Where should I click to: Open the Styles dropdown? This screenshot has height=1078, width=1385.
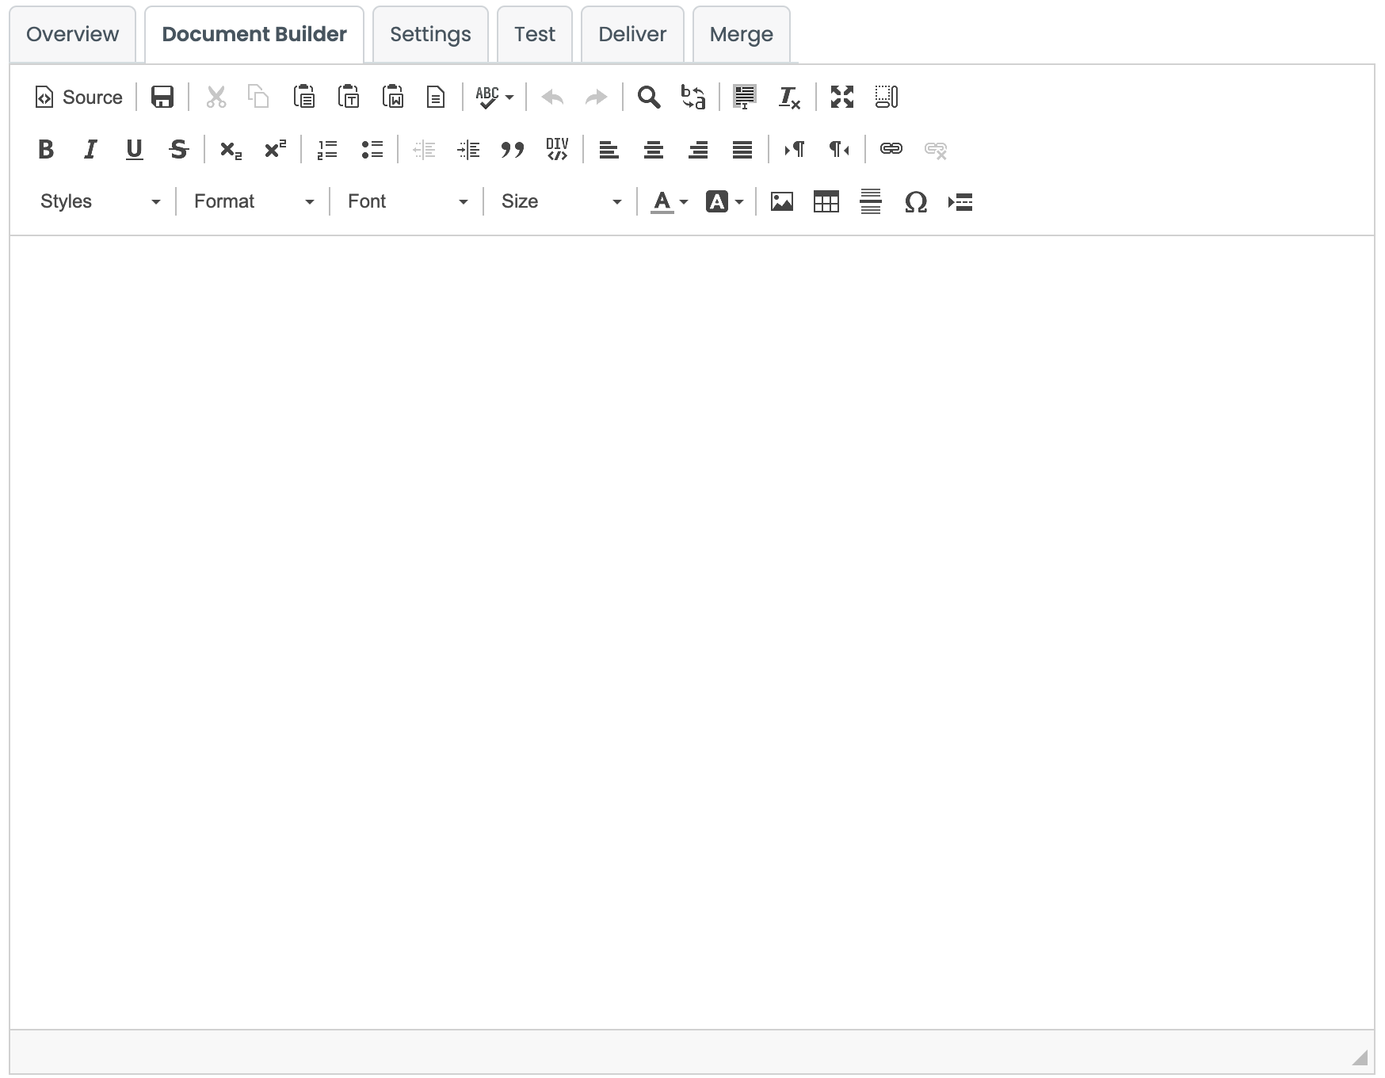[x=101, y=202]
